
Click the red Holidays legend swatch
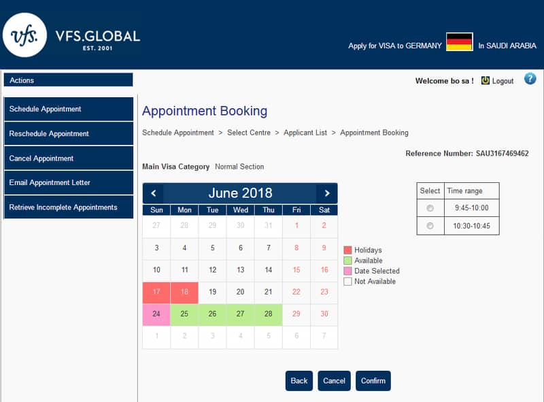coord(347,250)
